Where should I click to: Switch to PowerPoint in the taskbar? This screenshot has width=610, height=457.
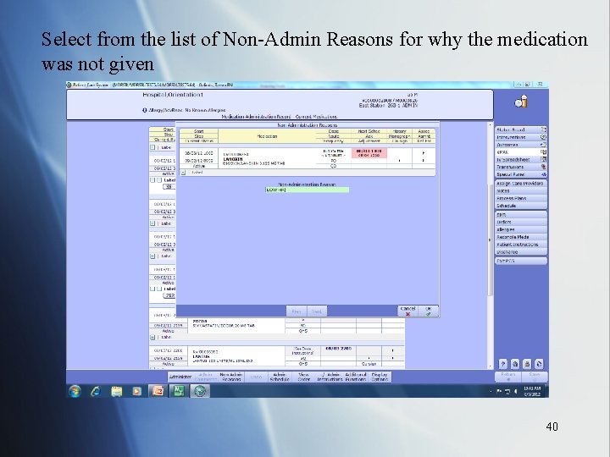(x=158, y=391)
